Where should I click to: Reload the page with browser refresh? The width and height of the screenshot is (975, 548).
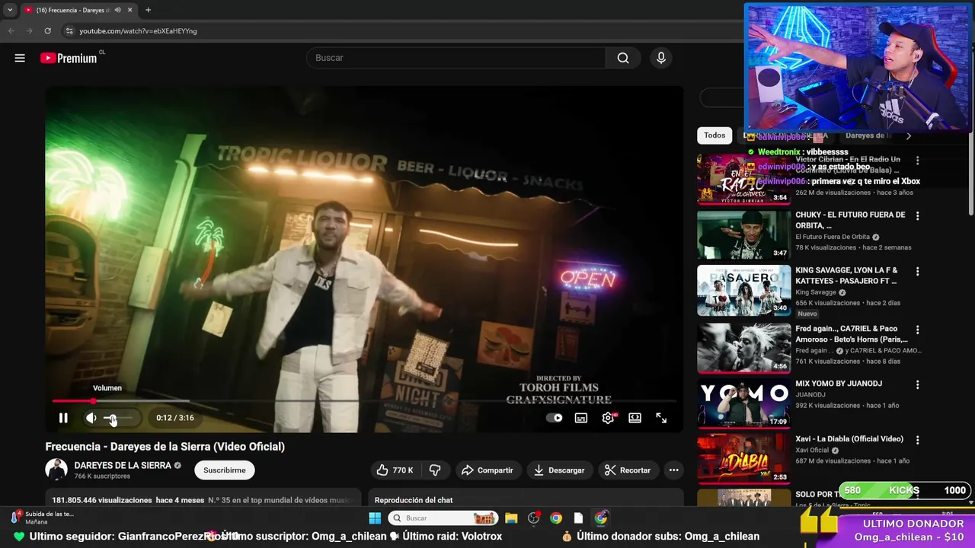[47, 30]
